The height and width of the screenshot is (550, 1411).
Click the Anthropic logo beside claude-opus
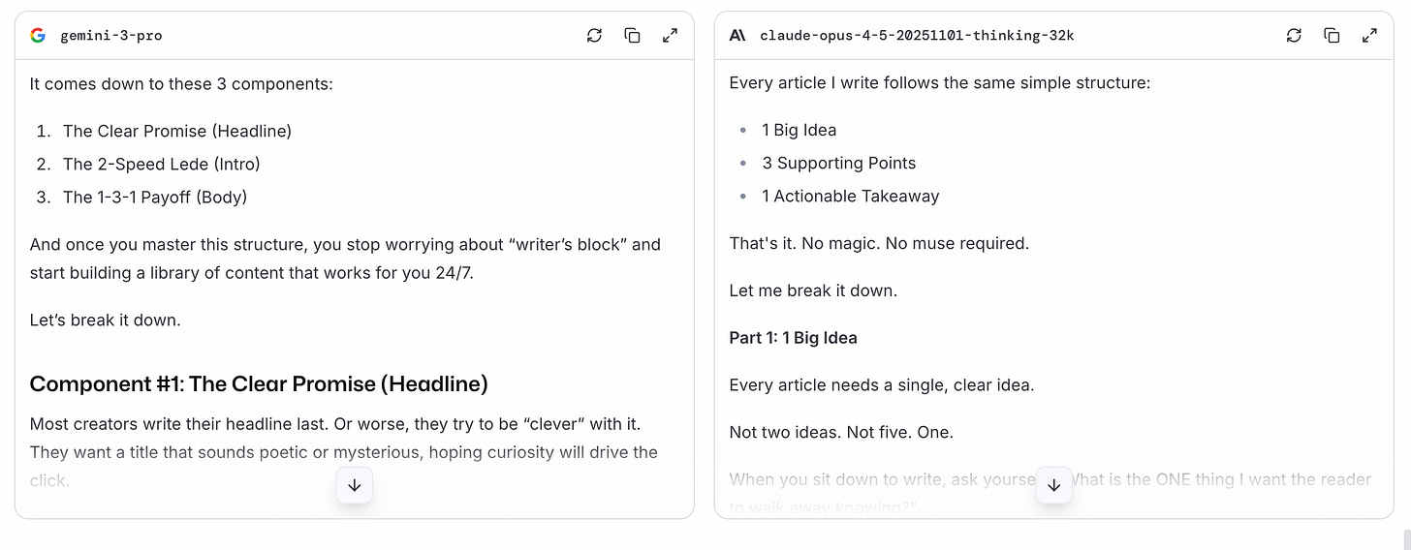737,36
